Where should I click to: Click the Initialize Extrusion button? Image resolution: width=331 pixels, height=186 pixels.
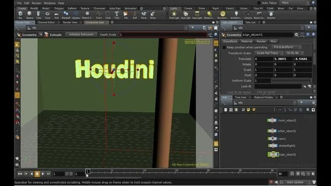click(81, 35)
